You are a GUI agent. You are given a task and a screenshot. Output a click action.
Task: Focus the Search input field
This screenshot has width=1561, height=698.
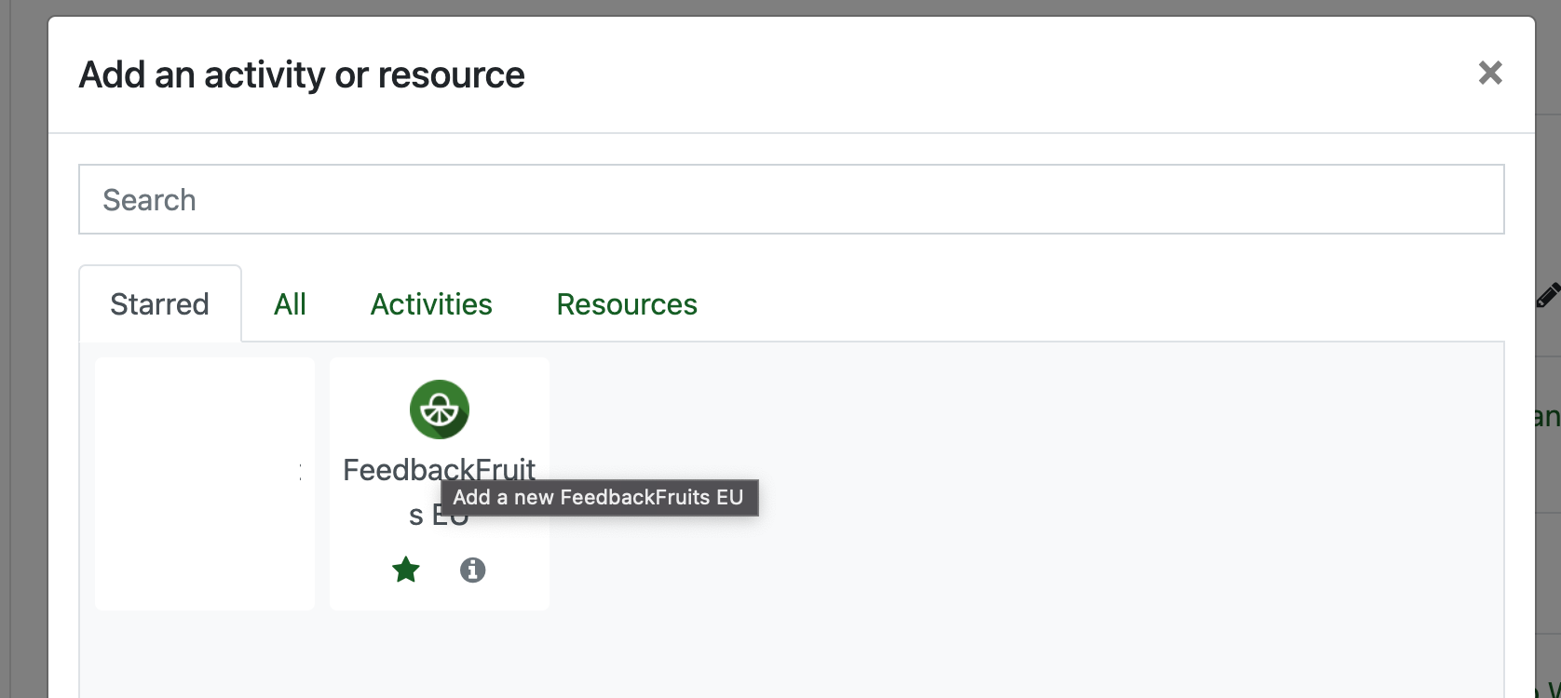point(791,199)
